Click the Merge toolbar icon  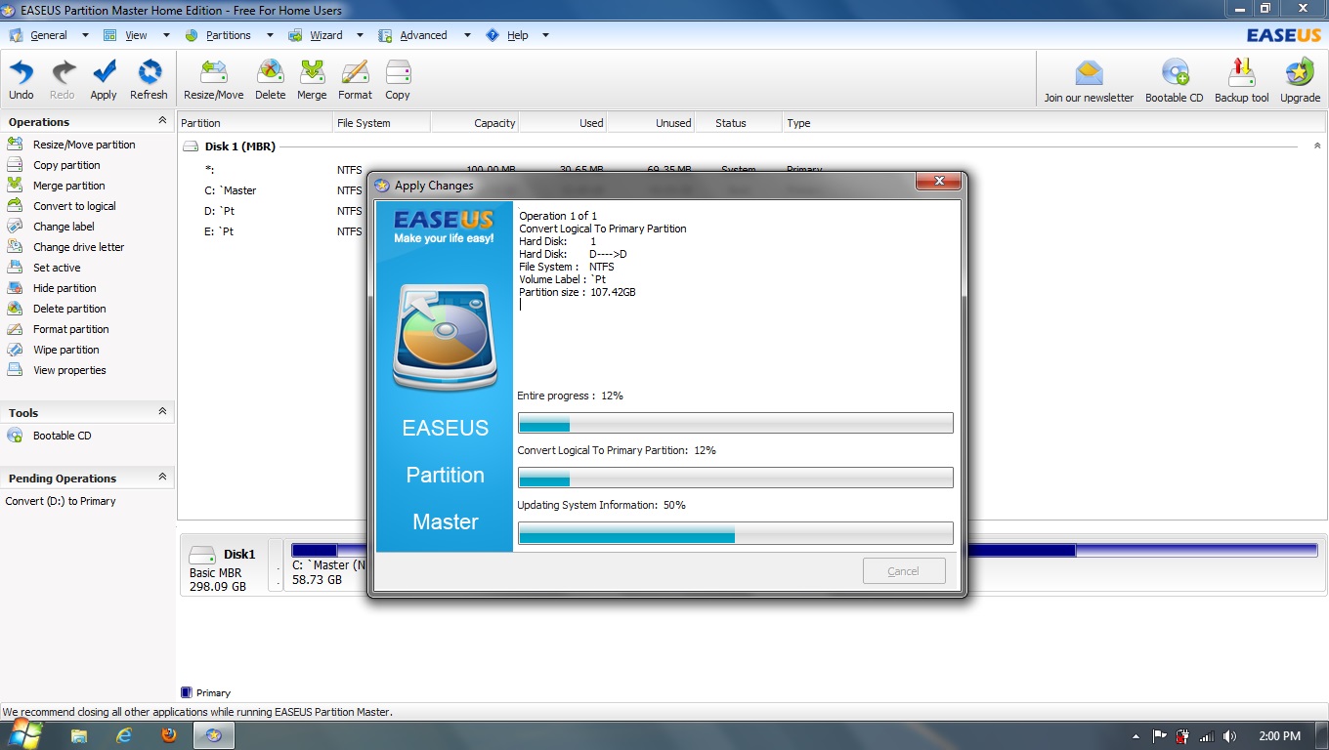point(312,80)
